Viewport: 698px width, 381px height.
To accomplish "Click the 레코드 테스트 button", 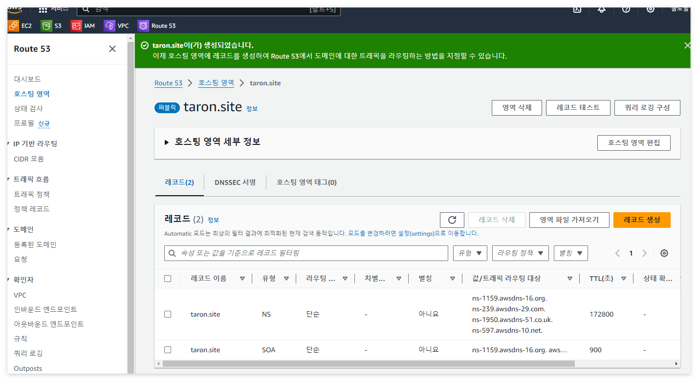I will (x=578, y=108).
